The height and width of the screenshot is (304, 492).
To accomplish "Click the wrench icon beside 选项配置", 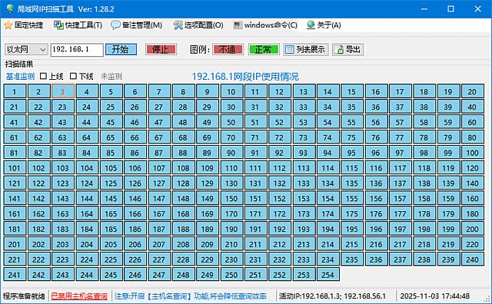I will 178,25.
